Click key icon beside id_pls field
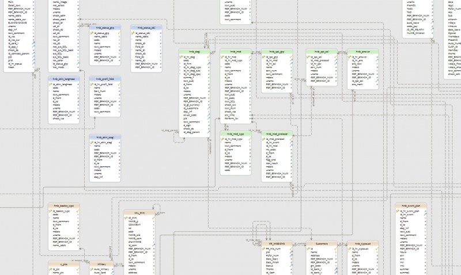 point(51,269)
